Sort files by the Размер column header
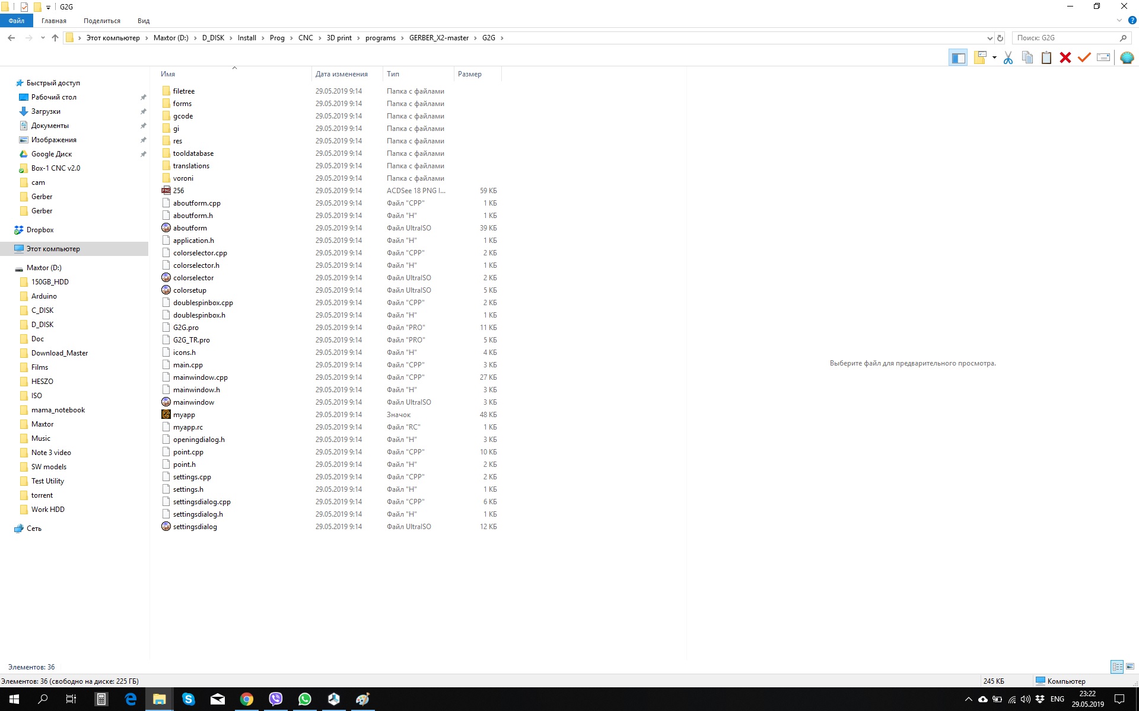The image size is (1139, 711). [470, 74]
